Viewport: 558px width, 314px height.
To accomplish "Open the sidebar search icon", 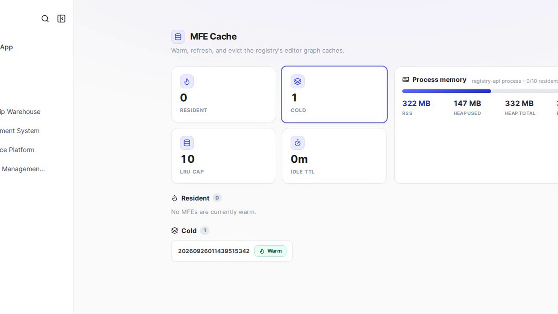I will (45, 19).
